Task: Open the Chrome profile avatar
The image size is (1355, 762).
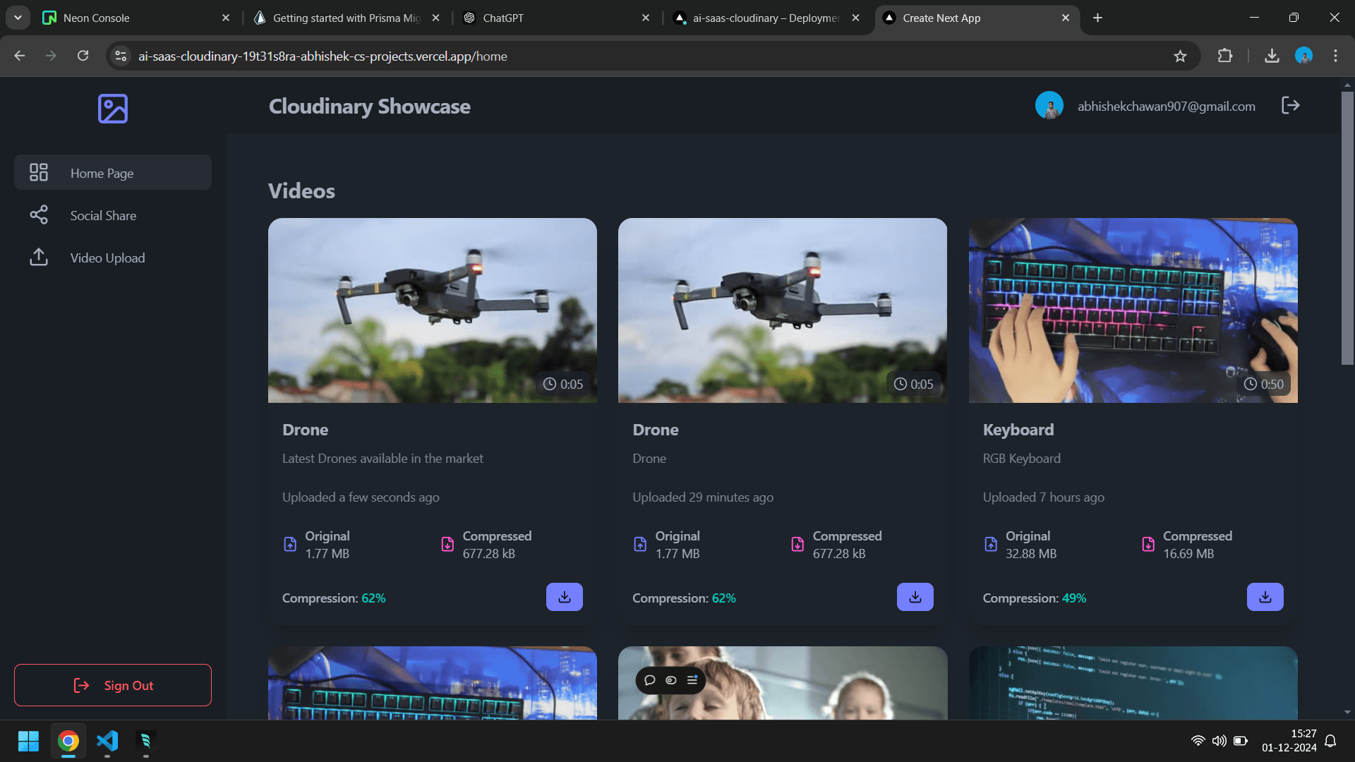Action: coord(1303,56)
